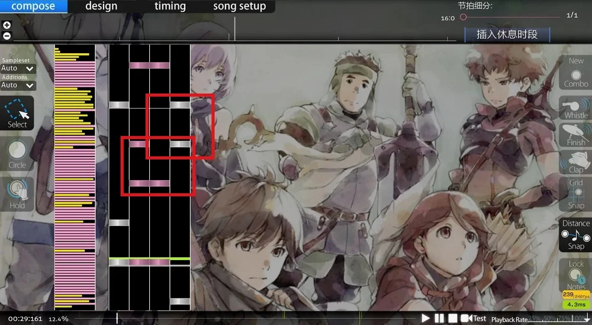This screenshot has height=325, width=592.
Task: Open the design tab
Action: pos(101,6)
